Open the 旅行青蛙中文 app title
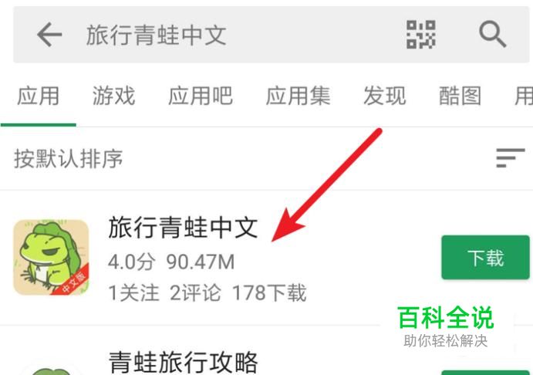 183,228
